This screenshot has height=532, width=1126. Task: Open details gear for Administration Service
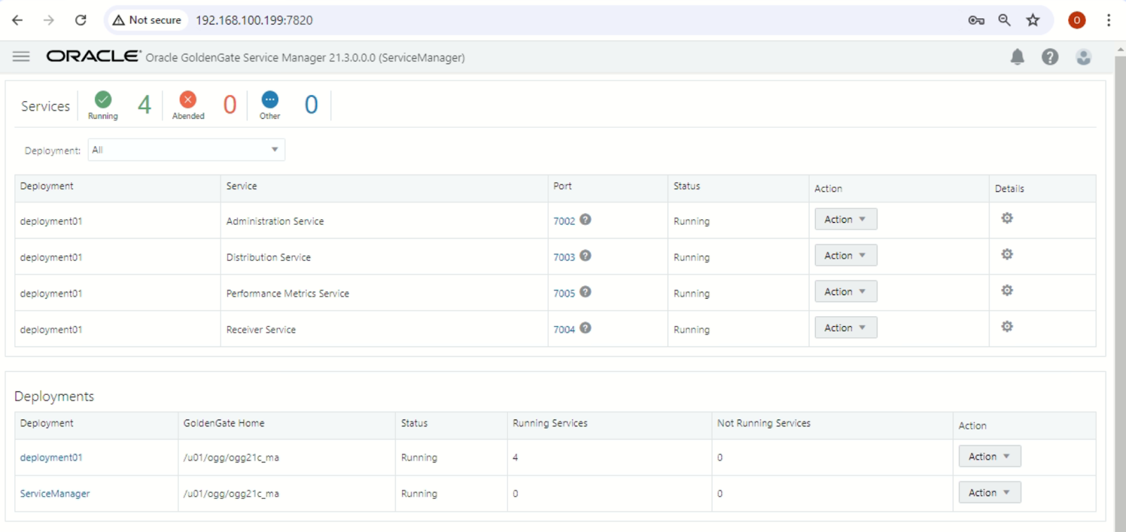tap(1007, 218)
